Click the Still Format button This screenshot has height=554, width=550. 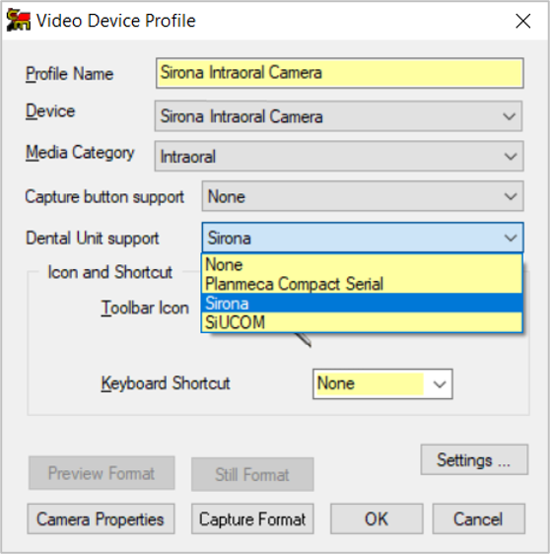tap(252, 474)
